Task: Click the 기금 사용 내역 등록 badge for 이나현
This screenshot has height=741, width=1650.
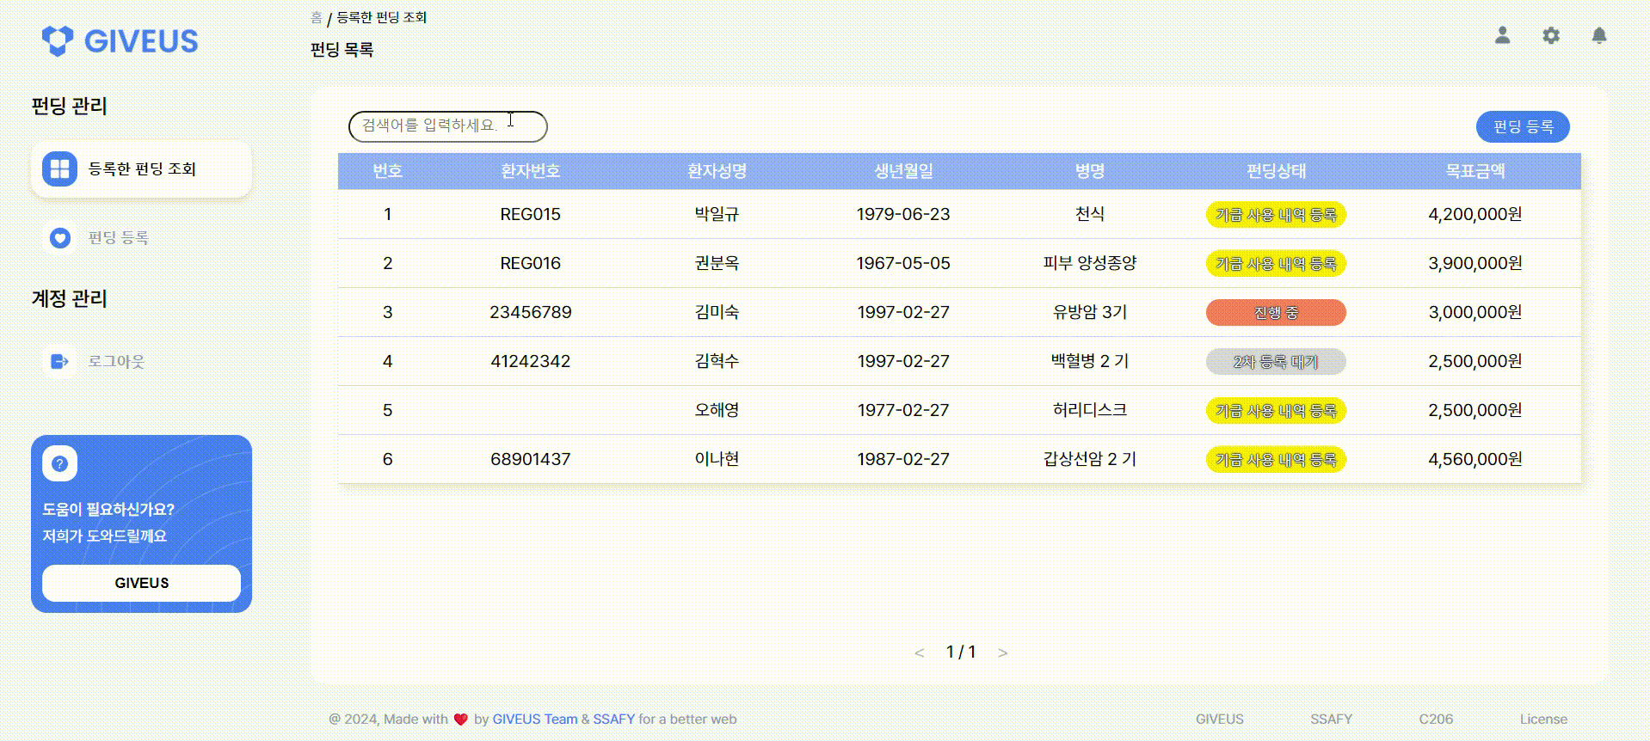Action: coord(1276,460)
